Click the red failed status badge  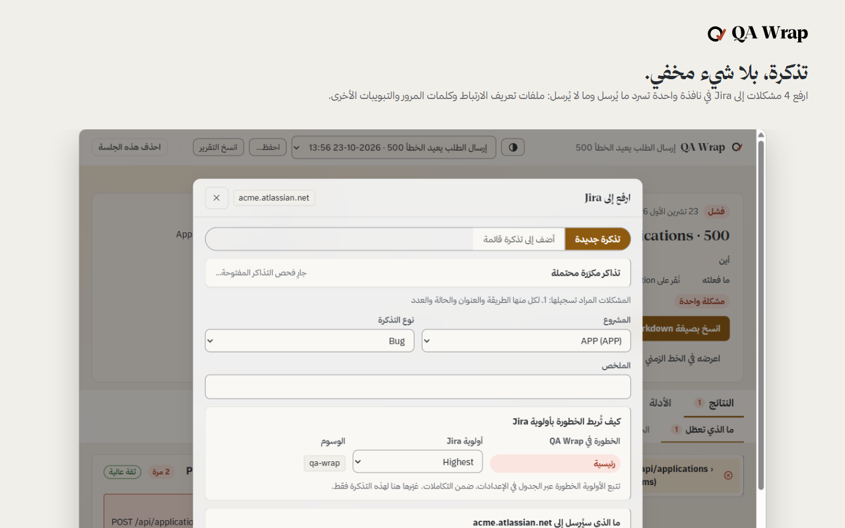(716, 211)
